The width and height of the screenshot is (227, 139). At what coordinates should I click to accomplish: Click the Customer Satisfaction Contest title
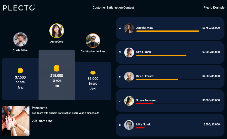point(113,8)
